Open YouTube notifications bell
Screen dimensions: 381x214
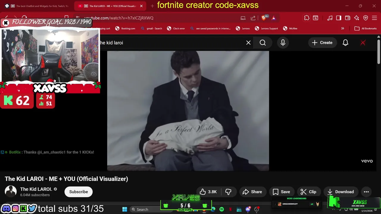(x=345, y=43)
